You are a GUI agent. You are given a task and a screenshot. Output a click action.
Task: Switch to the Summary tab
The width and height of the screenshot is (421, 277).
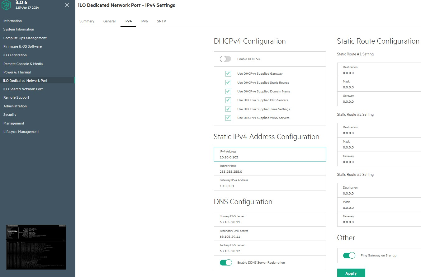pyautogui.click(x=87, y=21)
